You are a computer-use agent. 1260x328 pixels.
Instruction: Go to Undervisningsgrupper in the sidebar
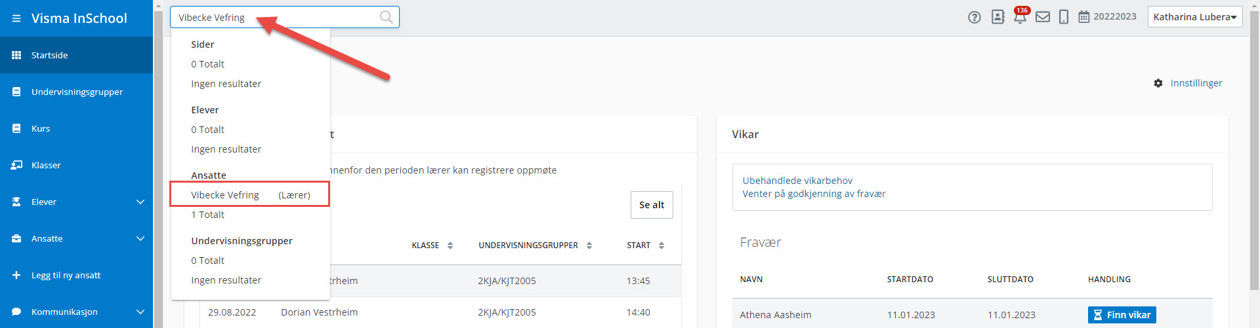77,92
